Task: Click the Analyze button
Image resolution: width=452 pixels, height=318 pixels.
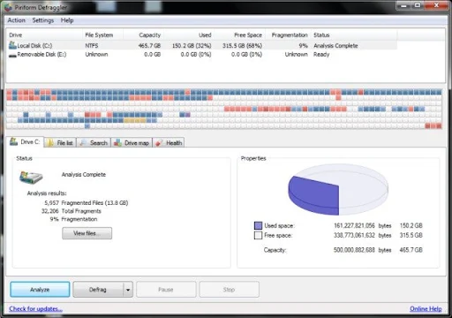Action: pyautogui.click(x=40, y=290)
